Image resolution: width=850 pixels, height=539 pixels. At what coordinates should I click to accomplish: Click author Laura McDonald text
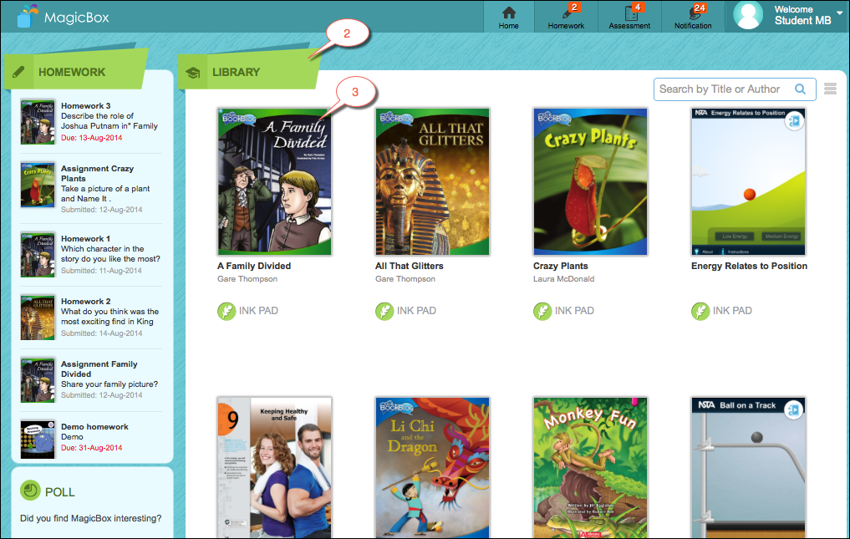coord(564,279)
